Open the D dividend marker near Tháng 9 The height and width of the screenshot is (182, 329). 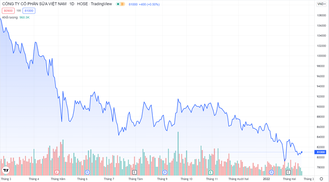point(164,172)
